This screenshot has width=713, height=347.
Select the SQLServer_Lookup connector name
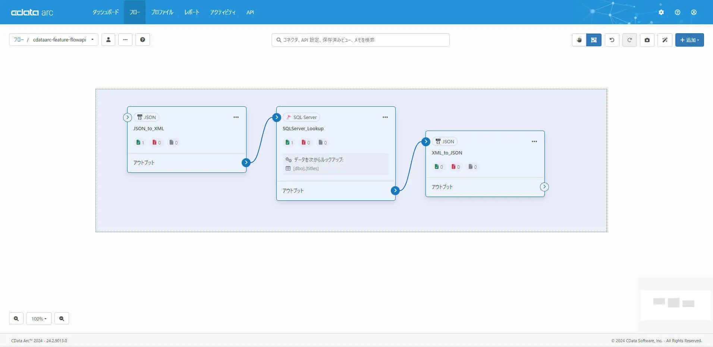[x=303, y=128]
